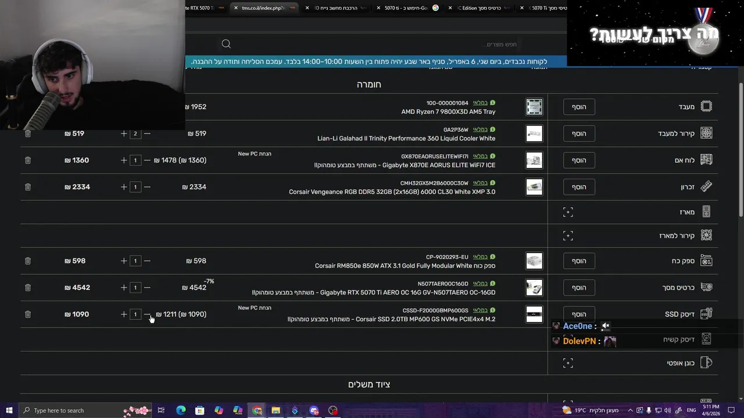Open Discord from the taskbar
744x418 pixels.
(x=314, y=410)
